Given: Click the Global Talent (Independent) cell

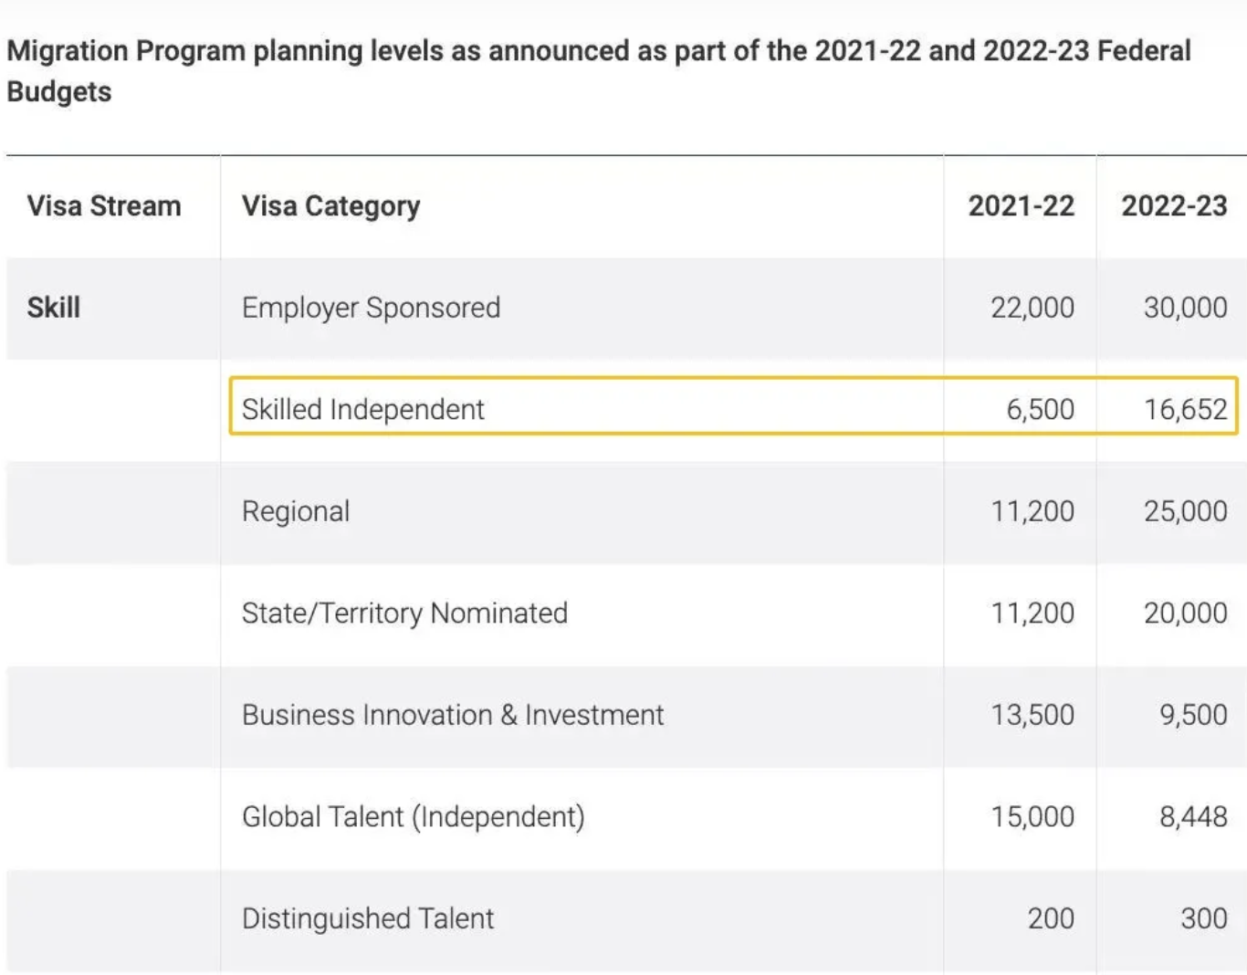Looking at the screenshot, I should pos(413,816).
